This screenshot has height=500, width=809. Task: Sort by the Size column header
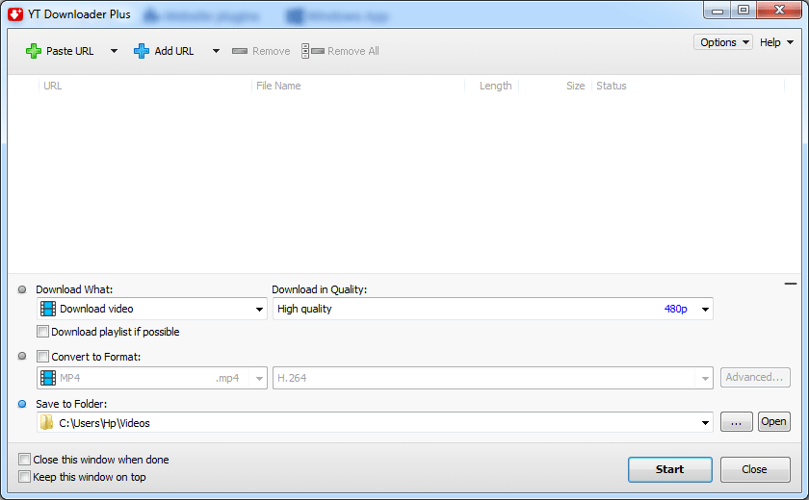575,86
